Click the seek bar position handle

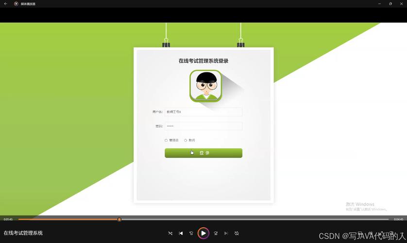point(119,219)
